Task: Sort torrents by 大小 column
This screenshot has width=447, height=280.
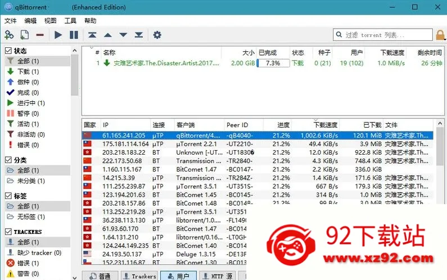Action: pos(239,52)
